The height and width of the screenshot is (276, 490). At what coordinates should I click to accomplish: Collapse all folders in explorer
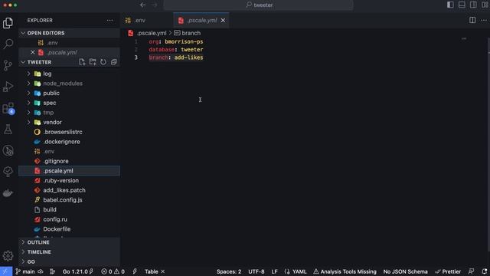(114, 62)
